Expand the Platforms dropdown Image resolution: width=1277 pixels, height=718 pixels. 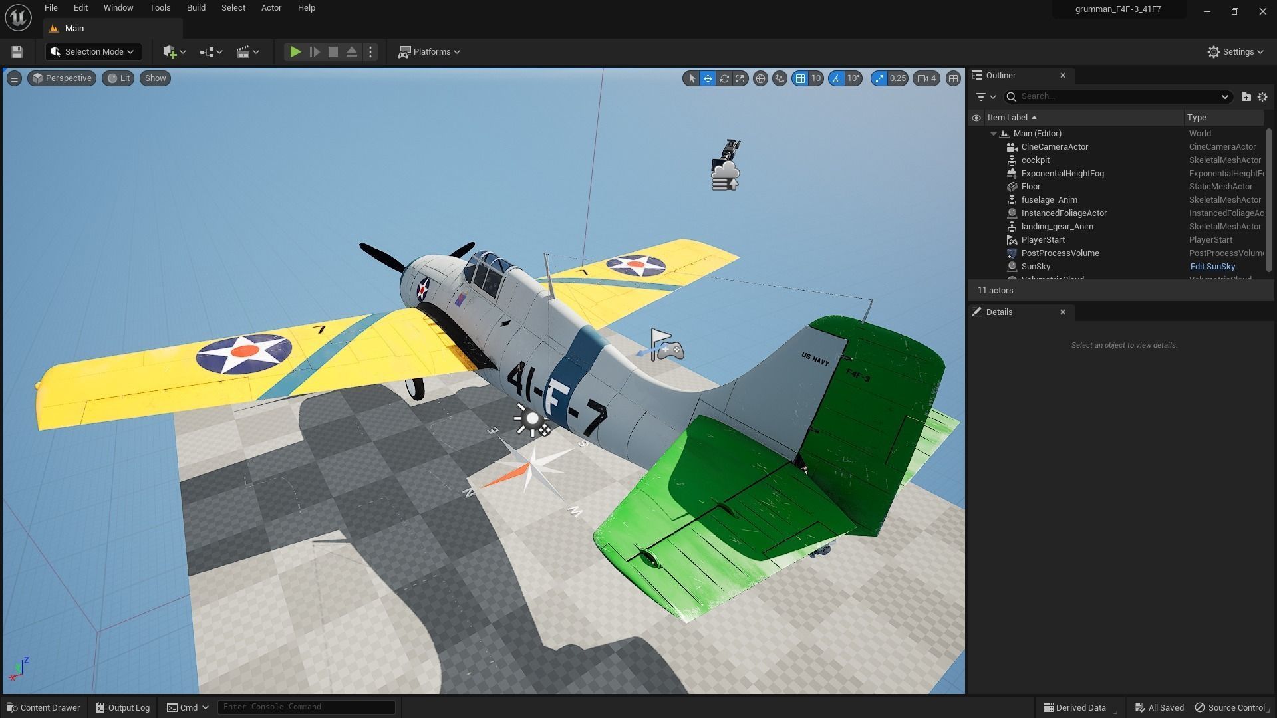(430, 52)
